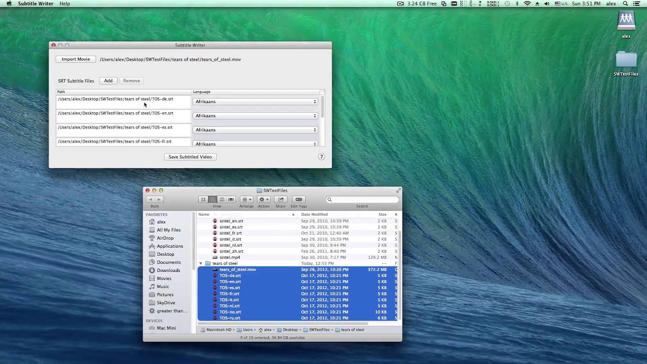Image resolution: width=647 pixels, height=364 pixels.
Task: Click the Remove subtitle button
Action: tap(131, 81)
